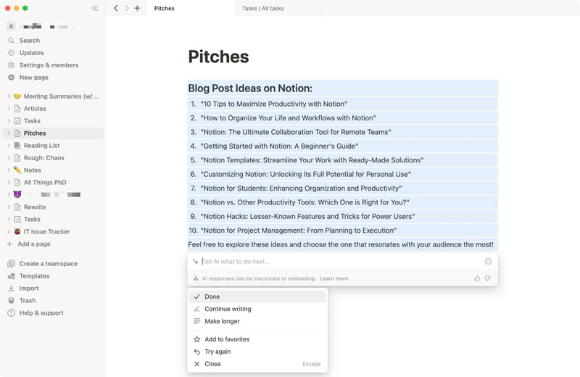Click the Tasks checkbox icon below Articles
Image resolution: width=580 pixels, height=377 pixels.
click(x=17, y=120)
